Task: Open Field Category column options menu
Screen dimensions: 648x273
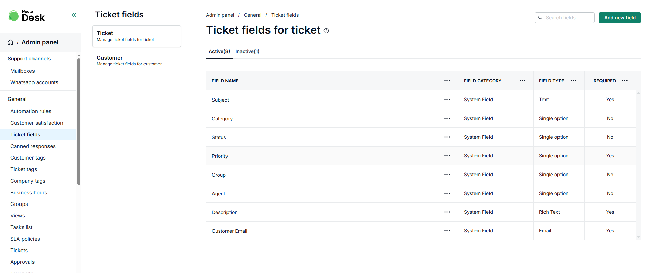Action: pos(522,80)
